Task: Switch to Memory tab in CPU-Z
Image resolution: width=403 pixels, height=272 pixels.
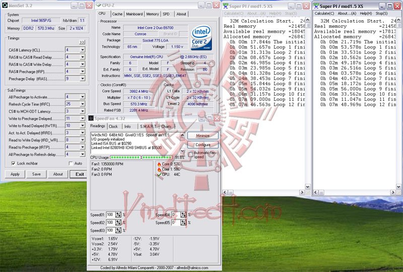Action: (153, 14)
